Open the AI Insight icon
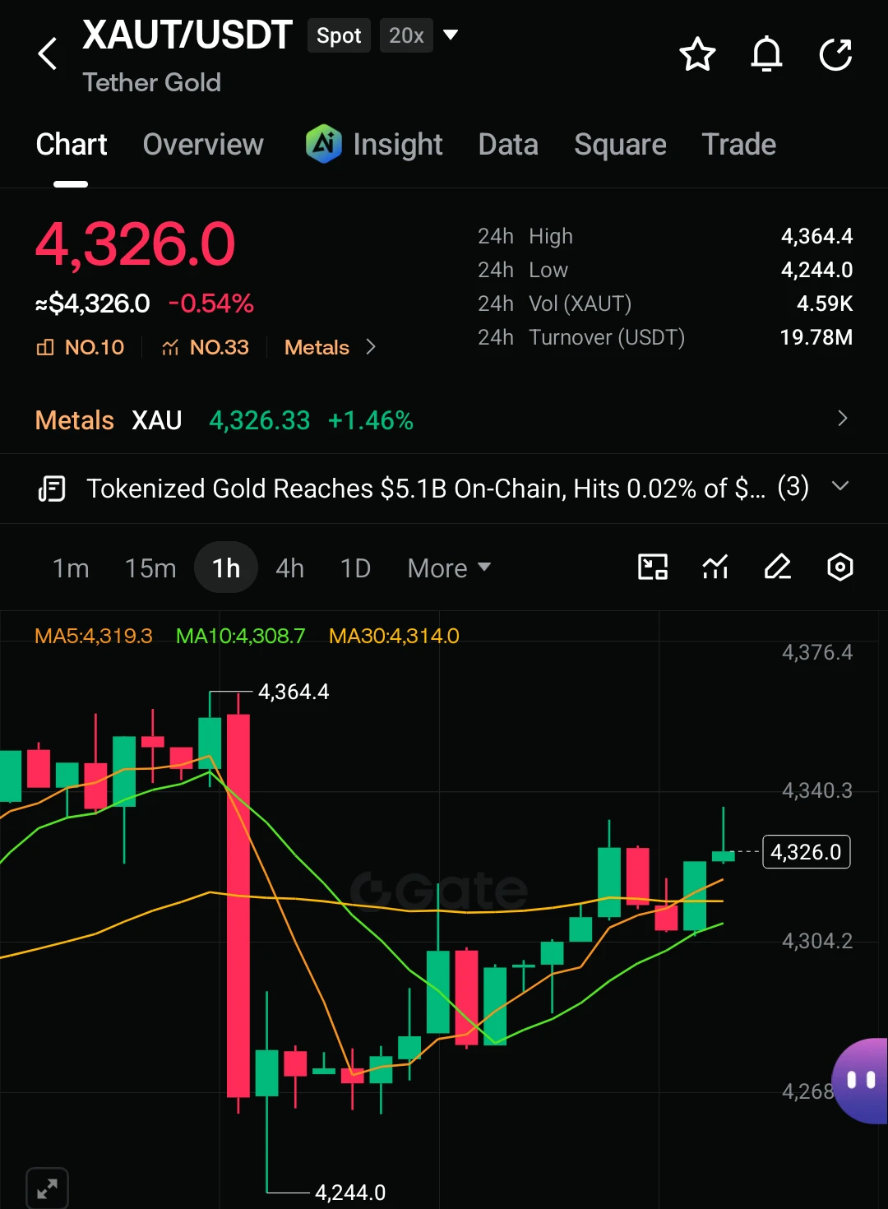 323,144
